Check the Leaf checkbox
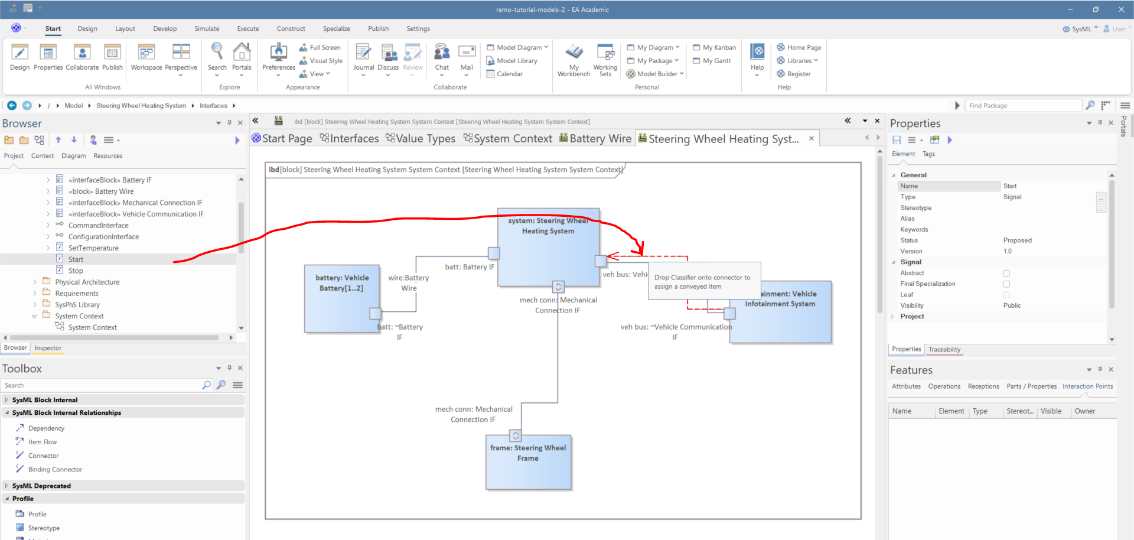 [1006, 295]
